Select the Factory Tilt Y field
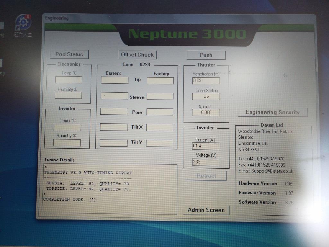The height and width of the screenshot is (247, 329). [x=159, y=143]
